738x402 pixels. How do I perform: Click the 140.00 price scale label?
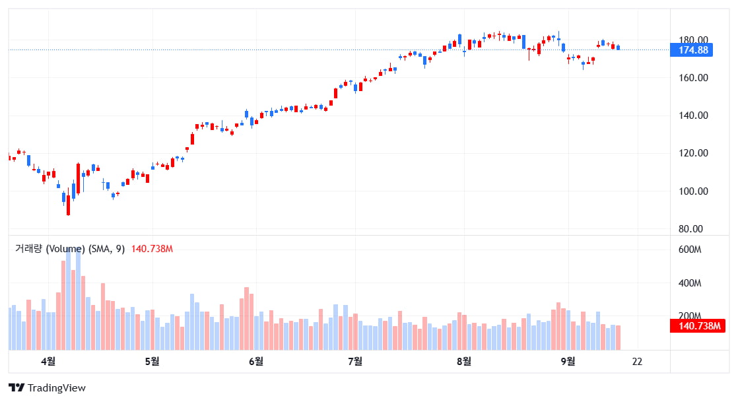[694, 116]
